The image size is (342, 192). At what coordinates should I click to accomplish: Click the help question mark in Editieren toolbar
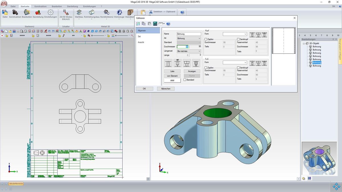point(168,24)
